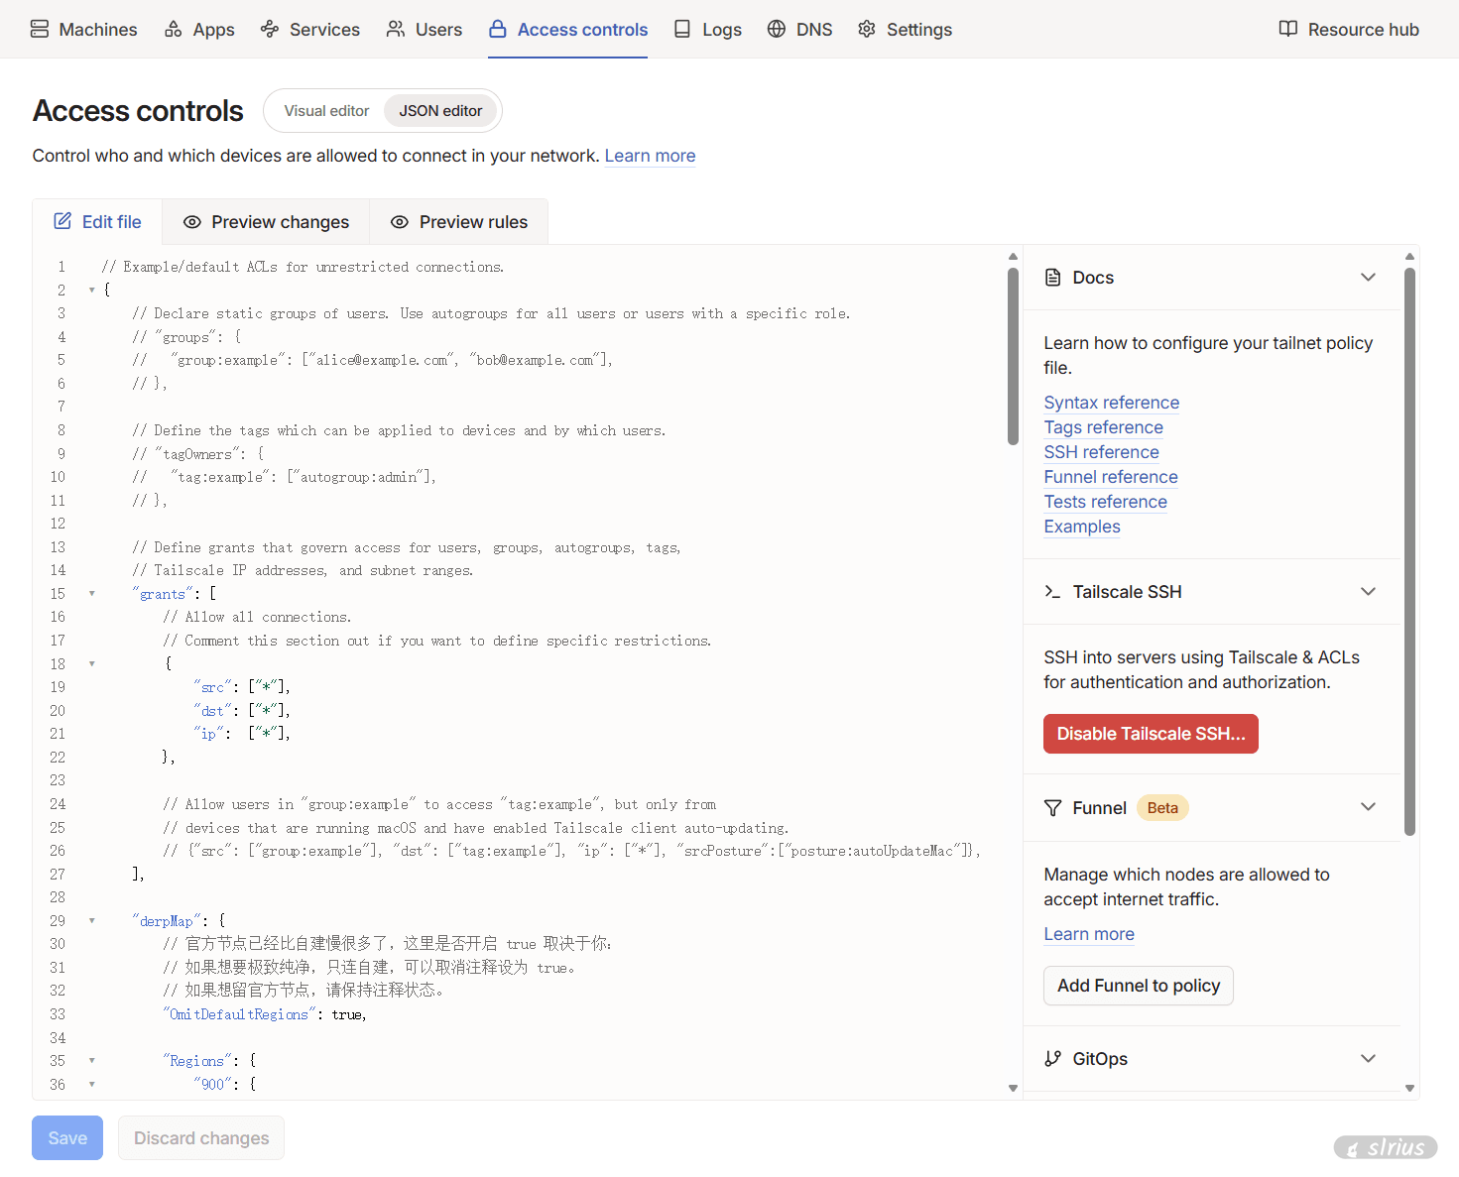Click the Machines server icon
Screen dimensions: 1459x1177
[x=40, y=29]
